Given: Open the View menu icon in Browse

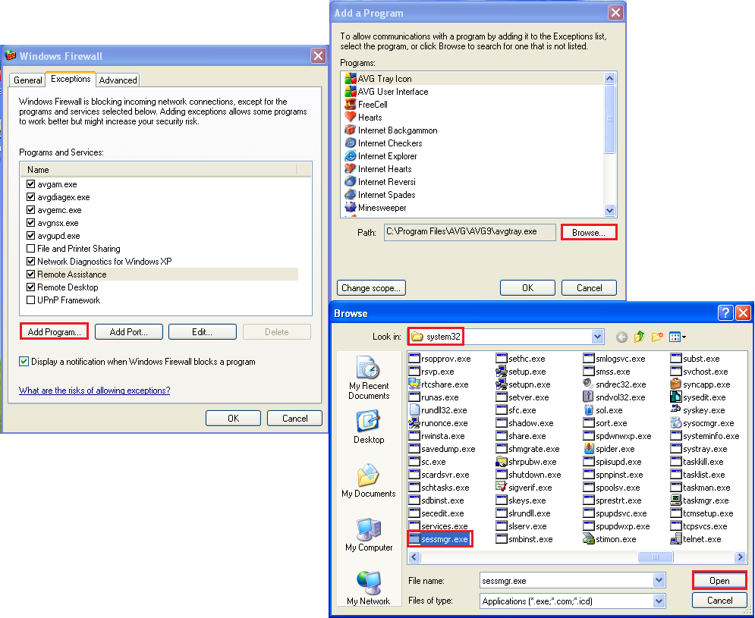Looking at the screenshot, I should click(677, 337).
